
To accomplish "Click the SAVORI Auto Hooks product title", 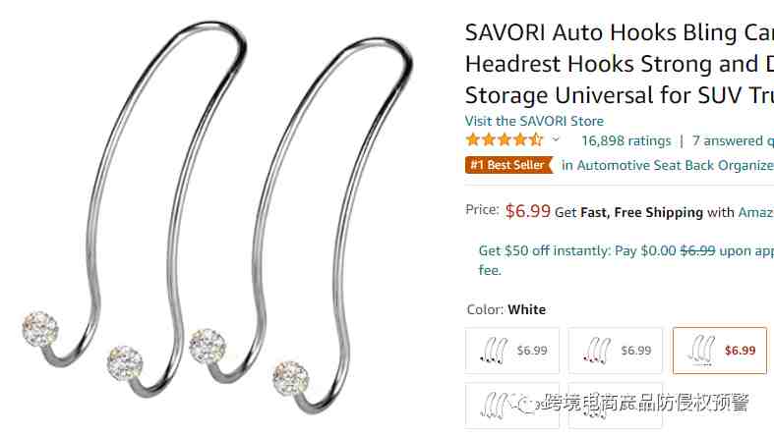I will pyautogui.click(x=620, y=64).
